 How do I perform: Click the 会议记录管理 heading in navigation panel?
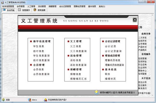[113, 41]
